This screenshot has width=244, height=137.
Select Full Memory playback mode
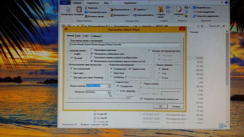(111, 77)
